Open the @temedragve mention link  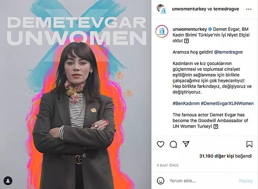[x=228, y=52]
